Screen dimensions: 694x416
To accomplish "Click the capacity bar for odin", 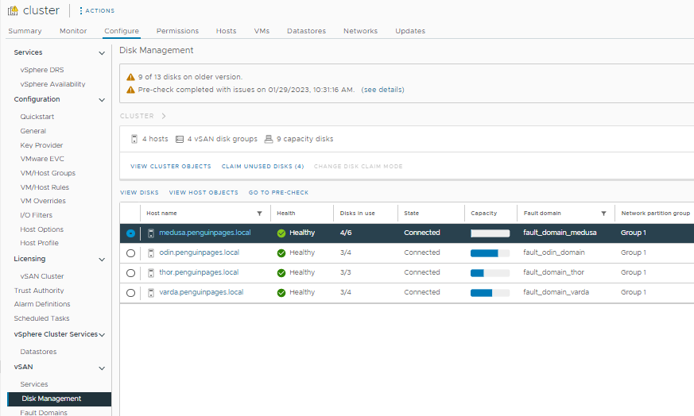I will click(x=490, y=253).
